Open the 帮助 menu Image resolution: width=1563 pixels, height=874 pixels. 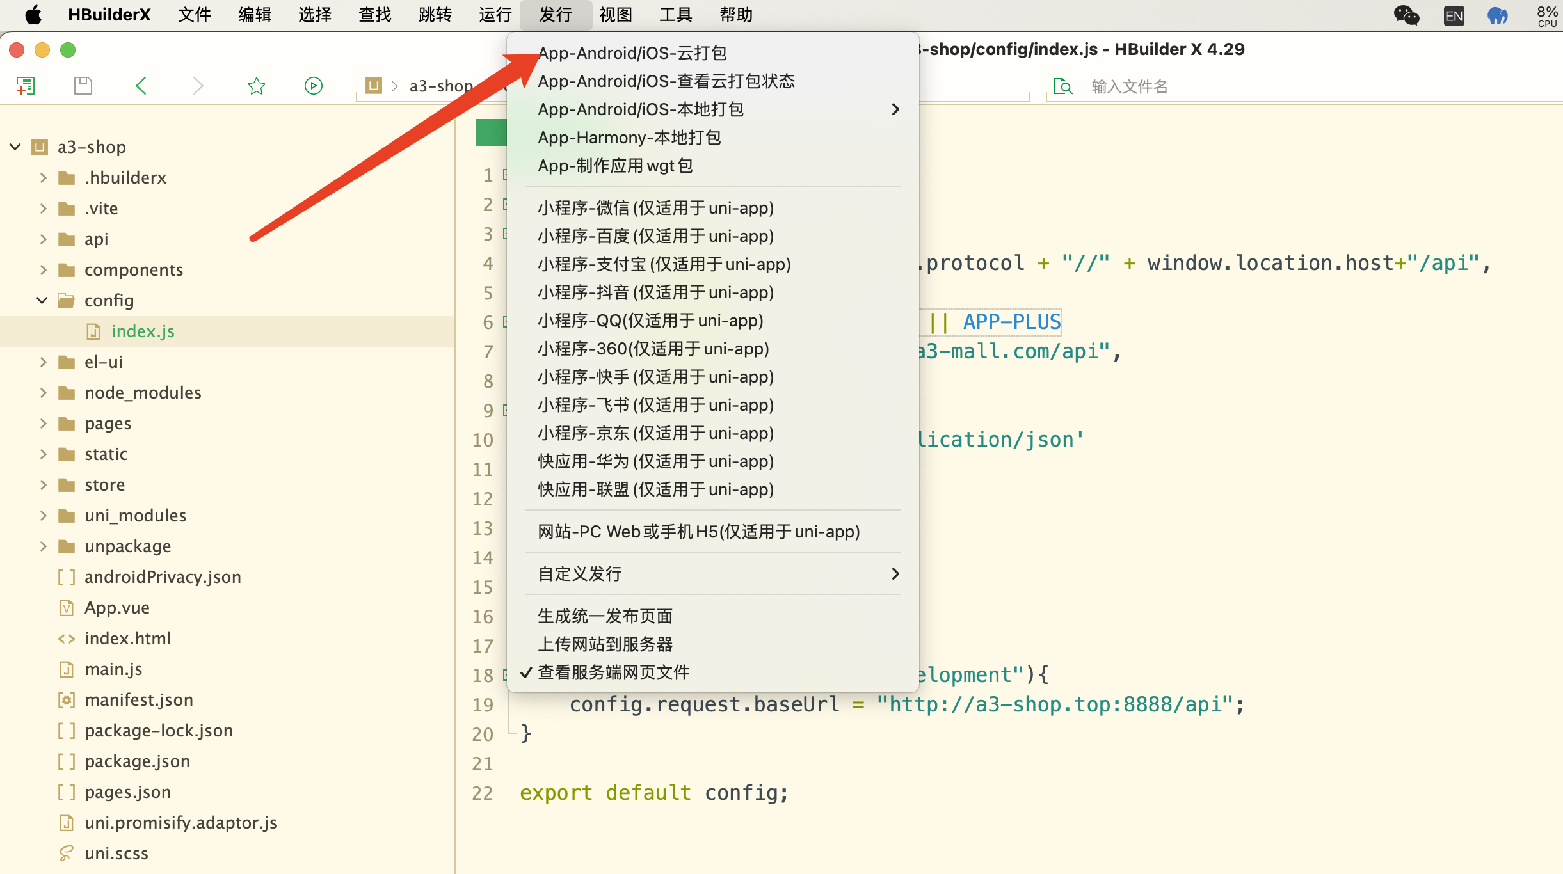[736, 15]
